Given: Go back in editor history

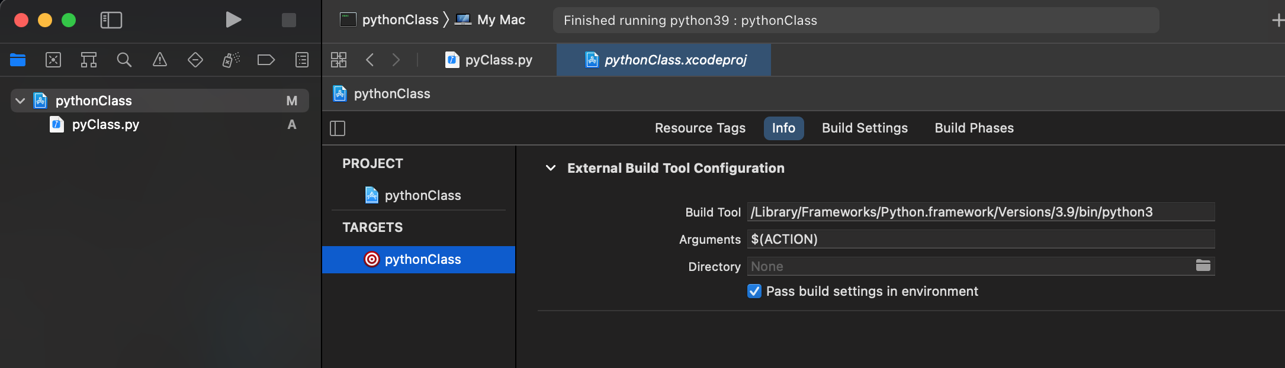Looking at the screenshot, I should (x=370, y=60).
